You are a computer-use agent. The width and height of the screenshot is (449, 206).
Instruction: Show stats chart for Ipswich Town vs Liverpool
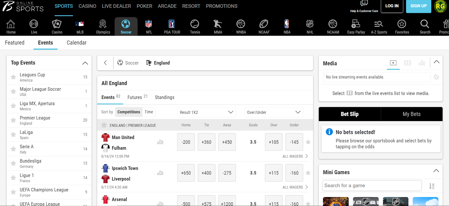pyautogui.click(x=160, y=173)
